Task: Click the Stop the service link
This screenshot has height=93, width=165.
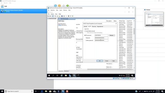Action: tap(59, 24)
